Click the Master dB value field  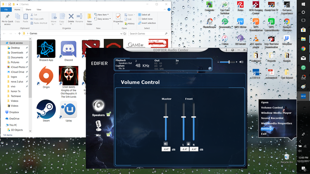pos(166,149)
